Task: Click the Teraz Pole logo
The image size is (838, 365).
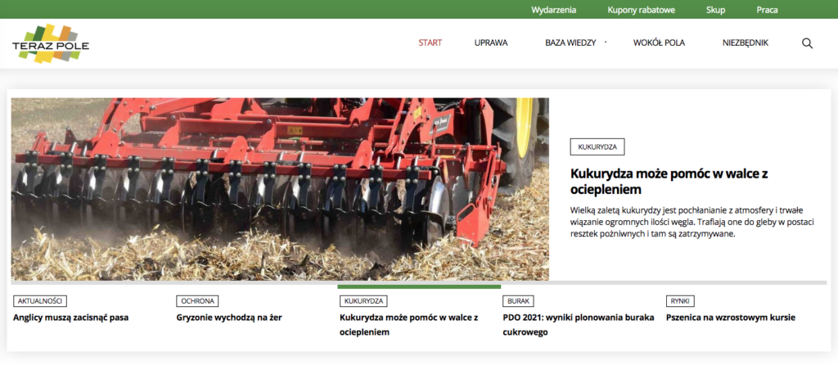Action: pyautogui.click(x=51, y=43)
